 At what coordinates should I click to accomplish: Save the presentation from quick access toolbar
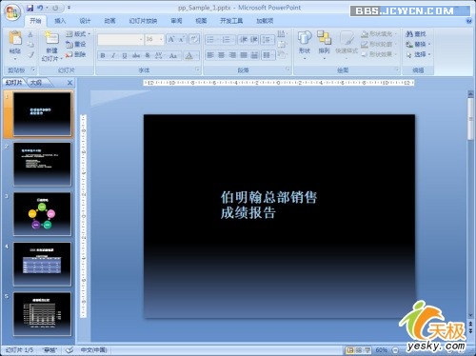30,8
